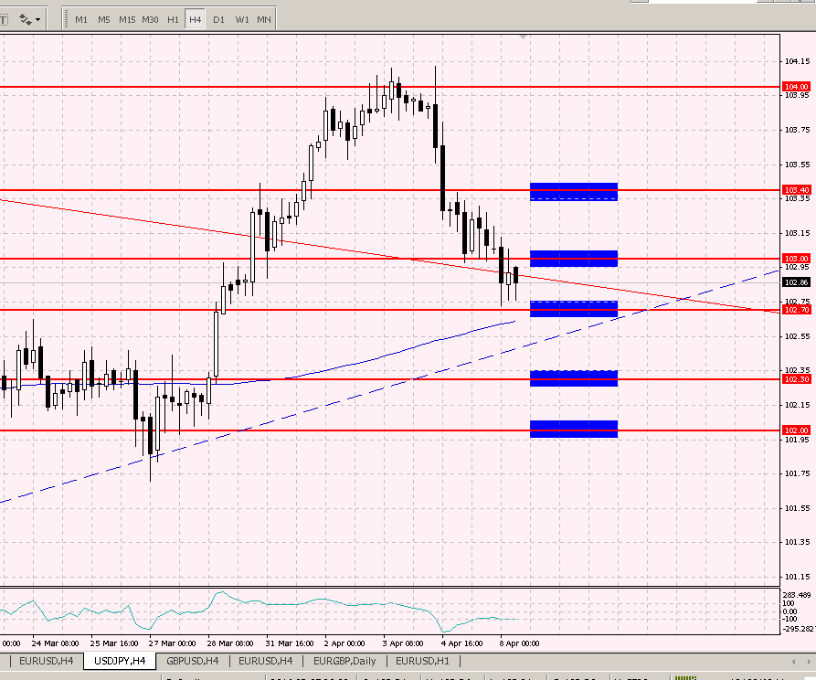Viewport: 816px width, 680px height.
Task: Click the chart shift triangle marker
Action: [523, 37]
